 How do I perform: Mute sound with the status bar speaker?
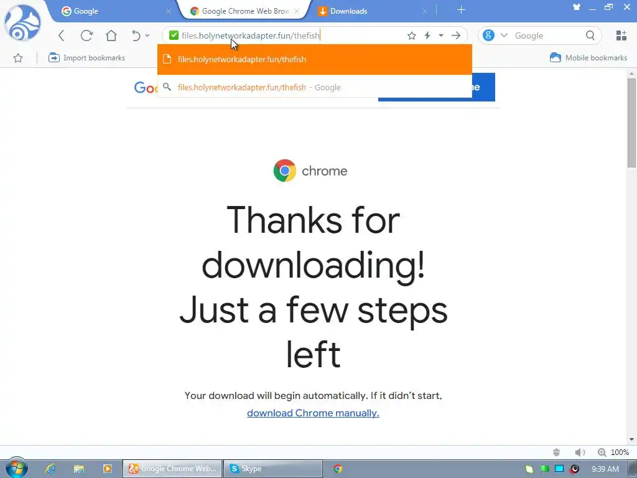pos(580,452)
